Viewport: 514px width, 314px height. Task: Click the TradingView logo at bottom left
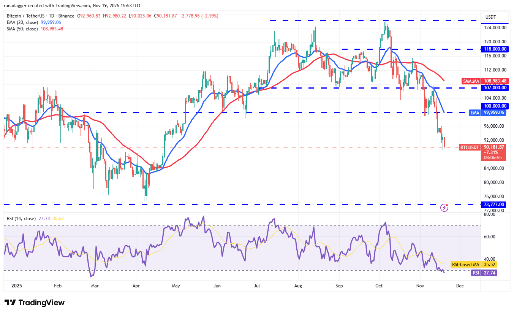coord(34,303)
